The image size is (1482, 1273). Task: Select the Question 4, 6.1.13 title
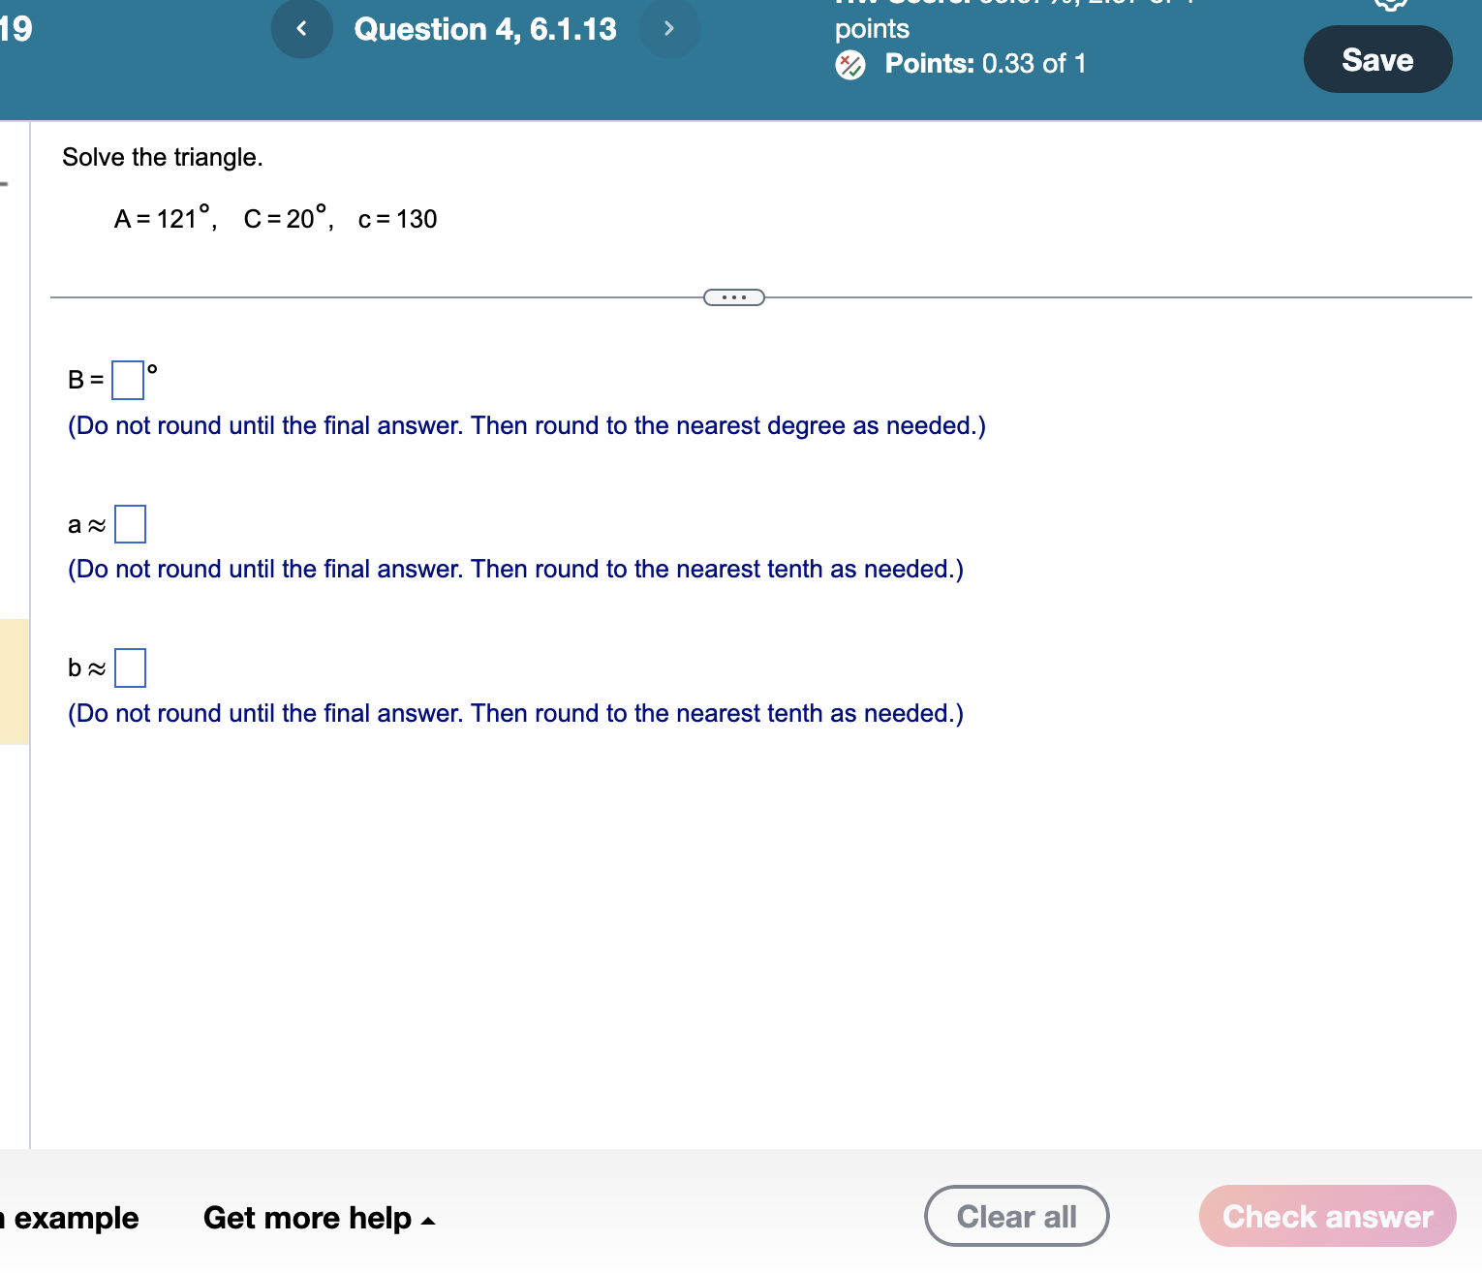pos(484,28)
